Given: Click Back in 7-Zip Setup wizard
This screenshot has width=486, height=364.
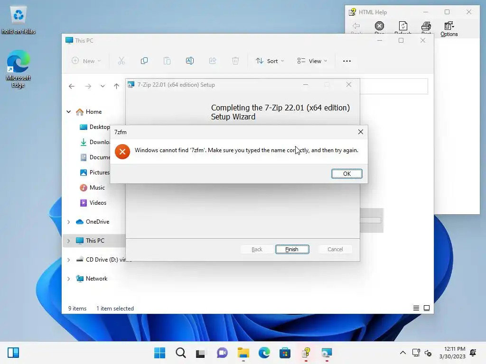Looking at the screenshot, I should (257, 249).
